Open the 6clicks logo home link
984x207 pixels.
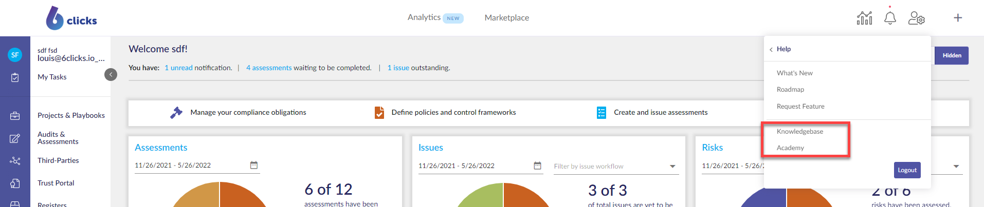point(71,18)
